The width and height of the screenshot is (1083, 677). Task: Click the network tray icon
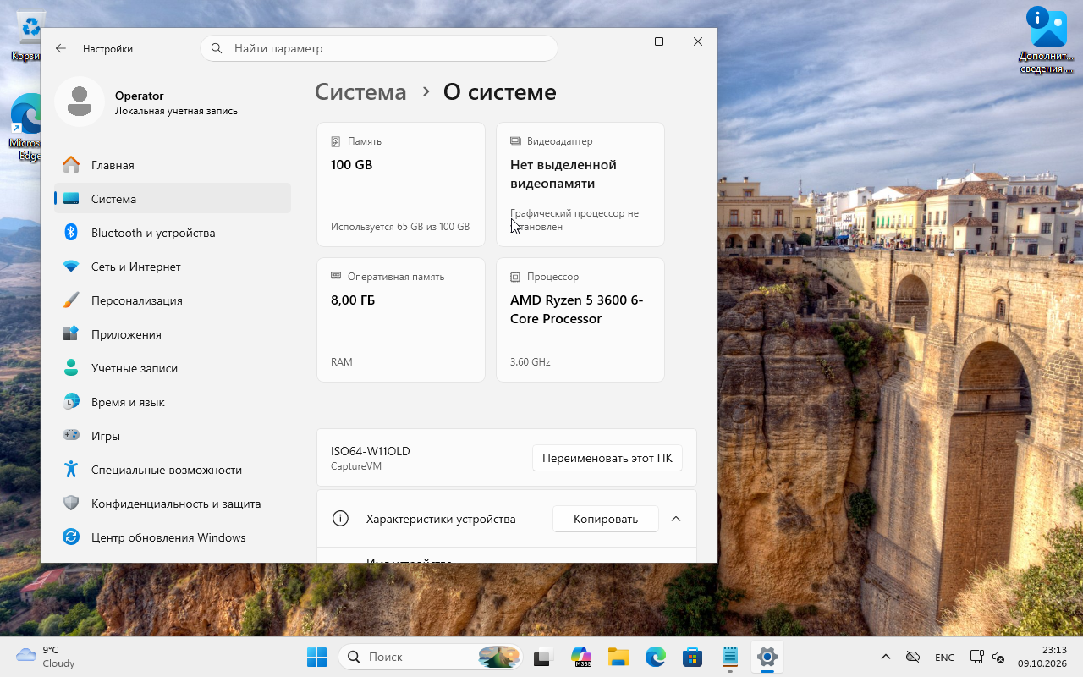pos(977,657)
